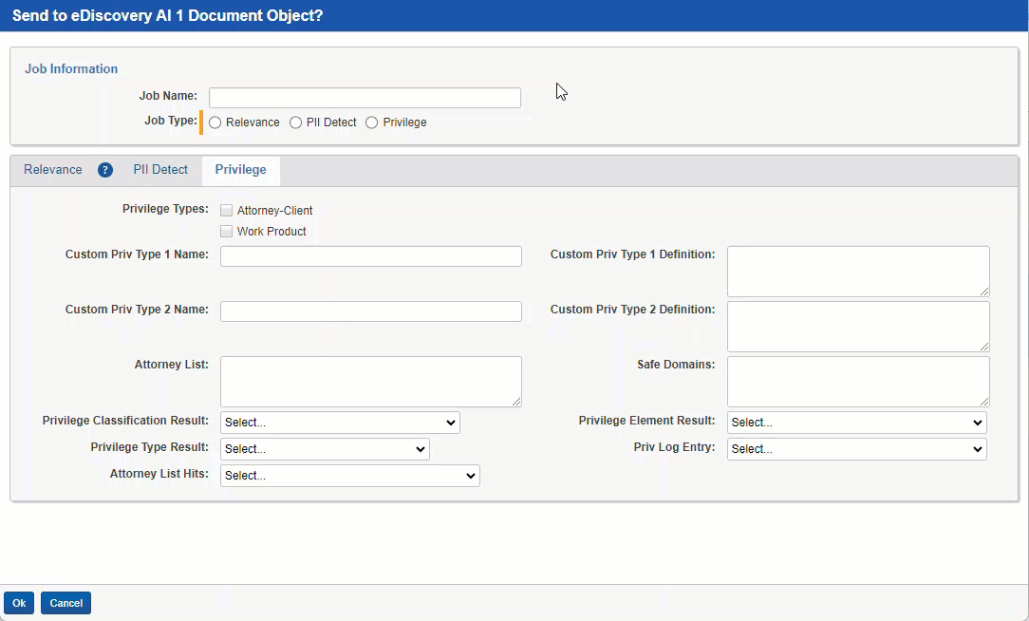1029x621 pixels.
Task: Open the Privilege tab
Action: coord(240,169)
